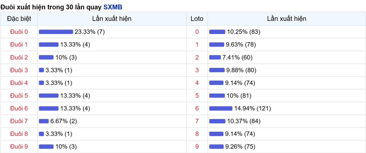Select the Đuôi 1 row label
Screen dimensions: 366x153
(19, 45)
